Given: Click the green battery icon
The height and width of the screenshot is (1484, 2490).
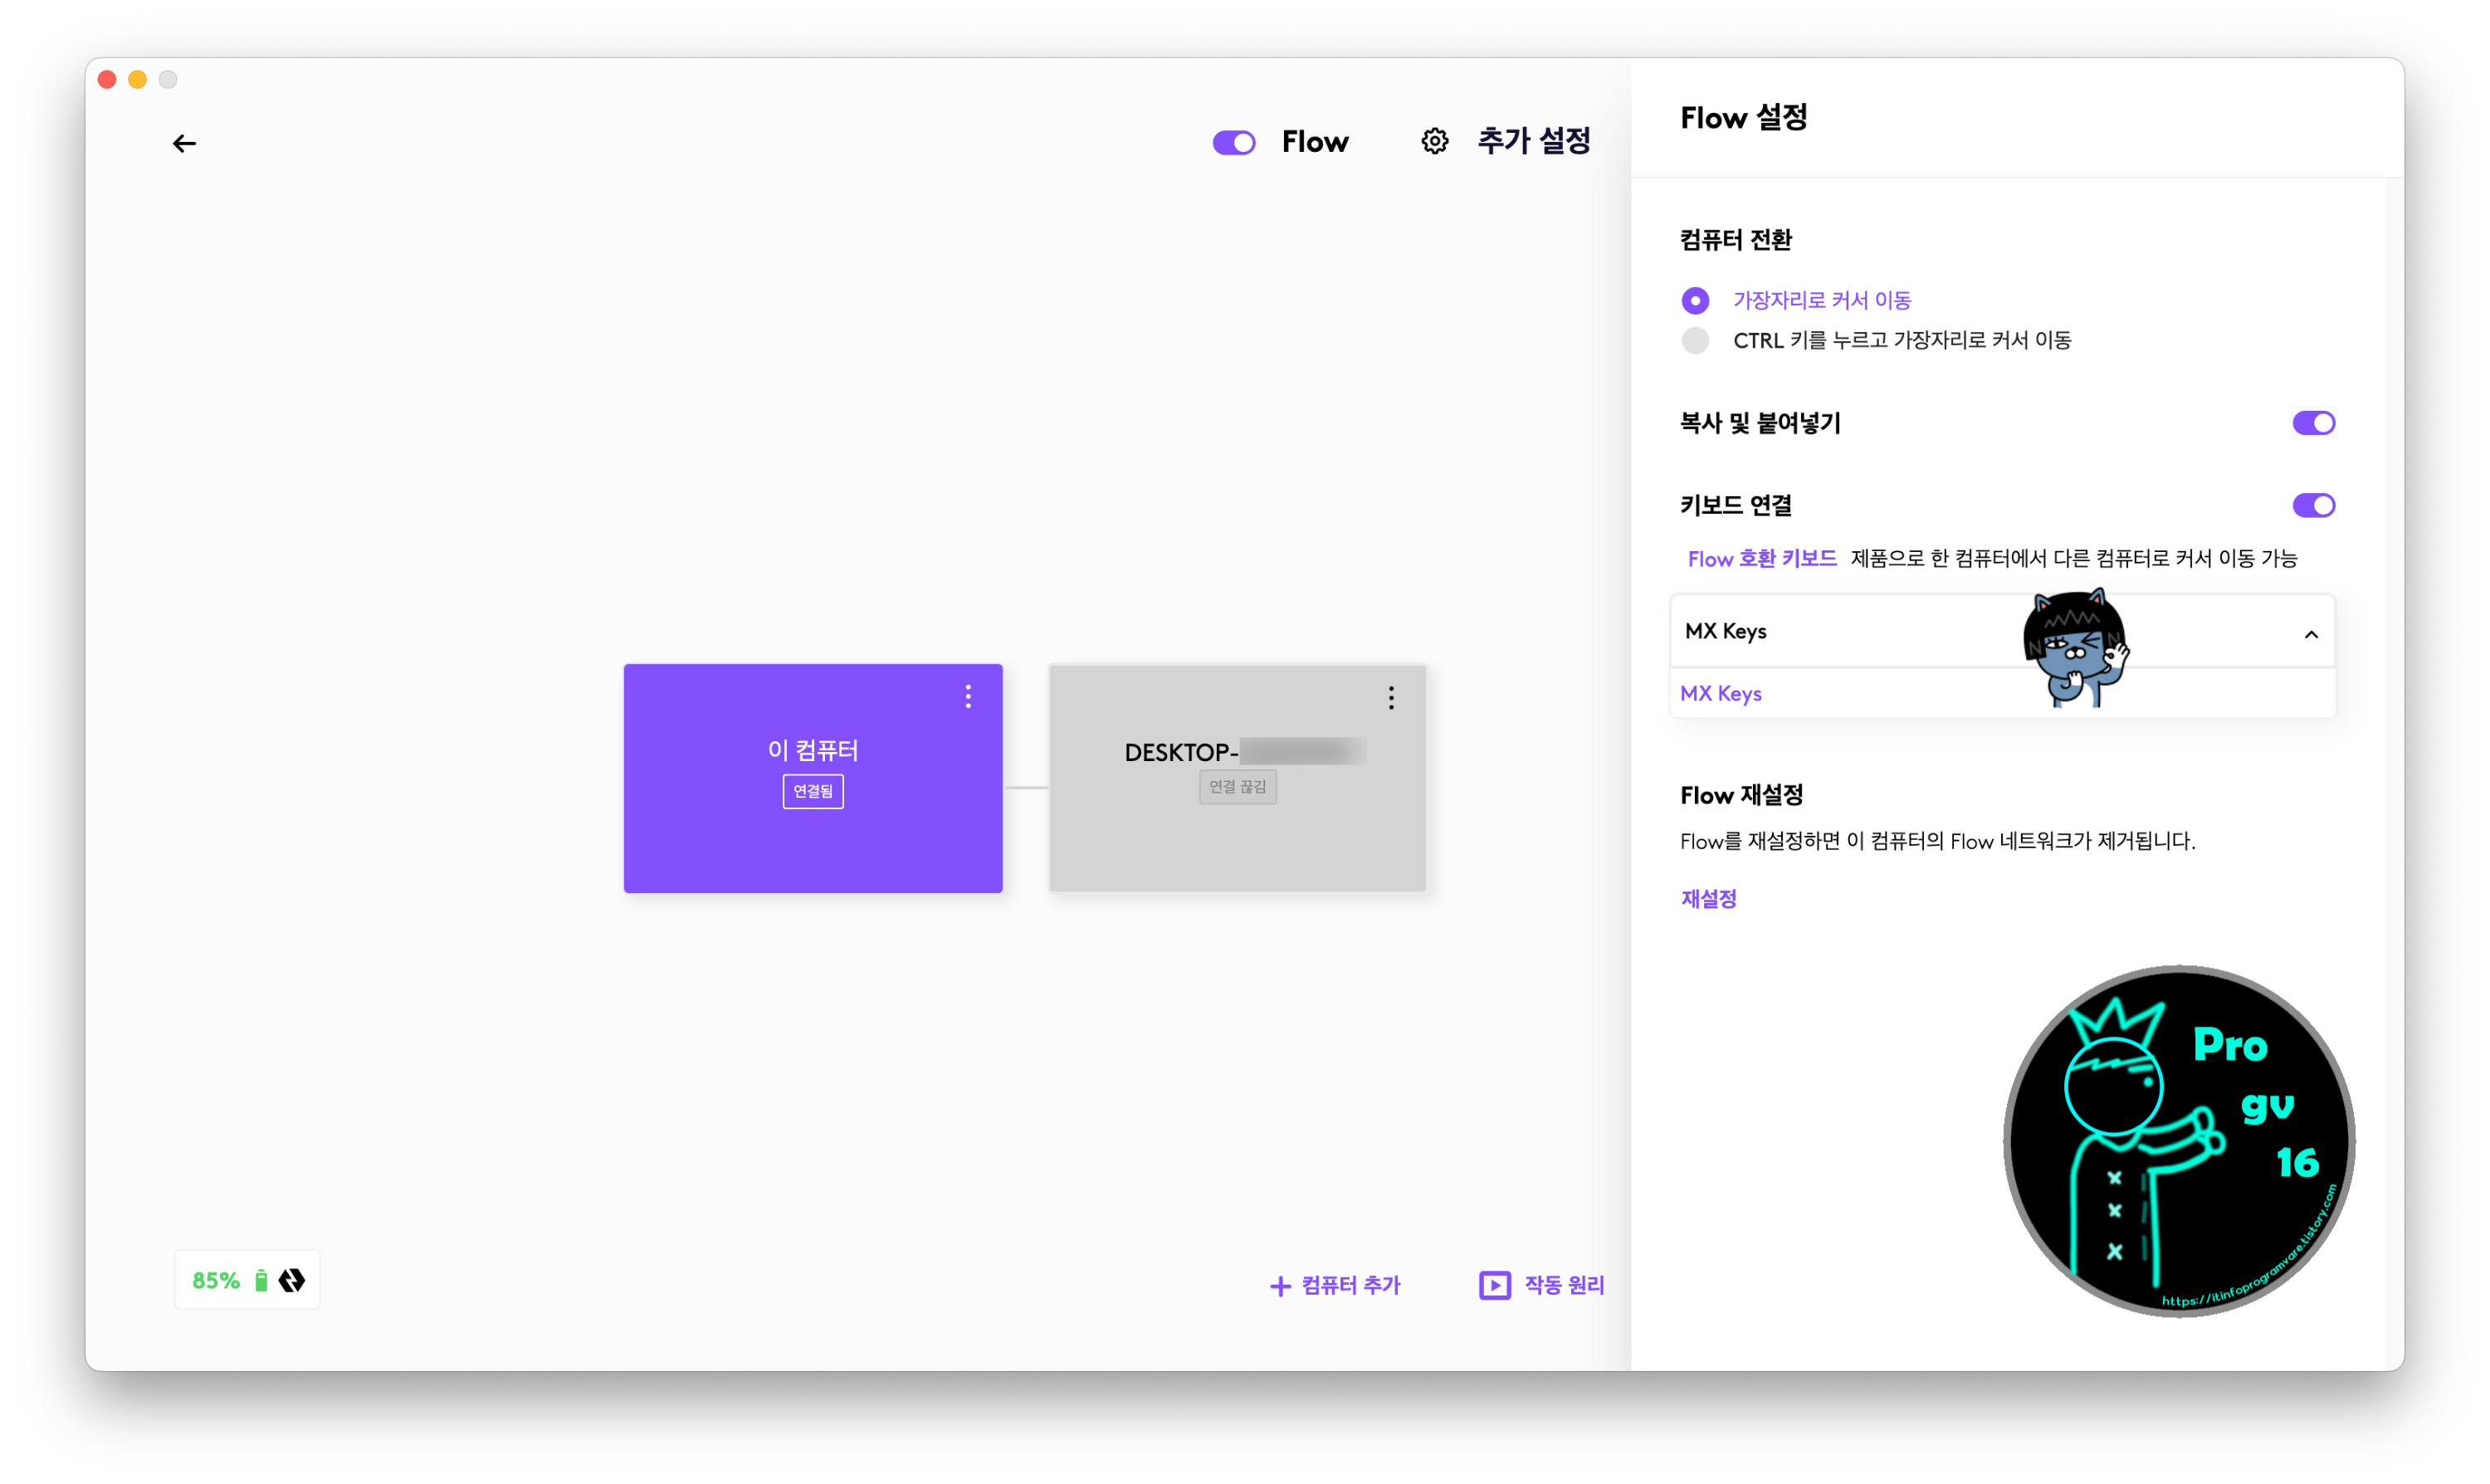Looking at the screenshot, I should coord(261,1280).
